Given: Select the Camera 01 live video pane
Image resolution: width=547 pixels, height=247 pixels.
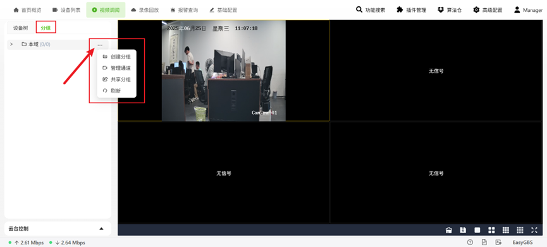Looking at the screenshot, I should tap(224, 71).
